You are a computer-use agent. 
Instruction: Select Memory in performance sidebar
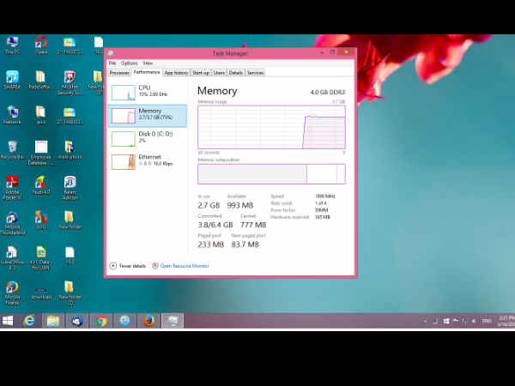point(147,116)
